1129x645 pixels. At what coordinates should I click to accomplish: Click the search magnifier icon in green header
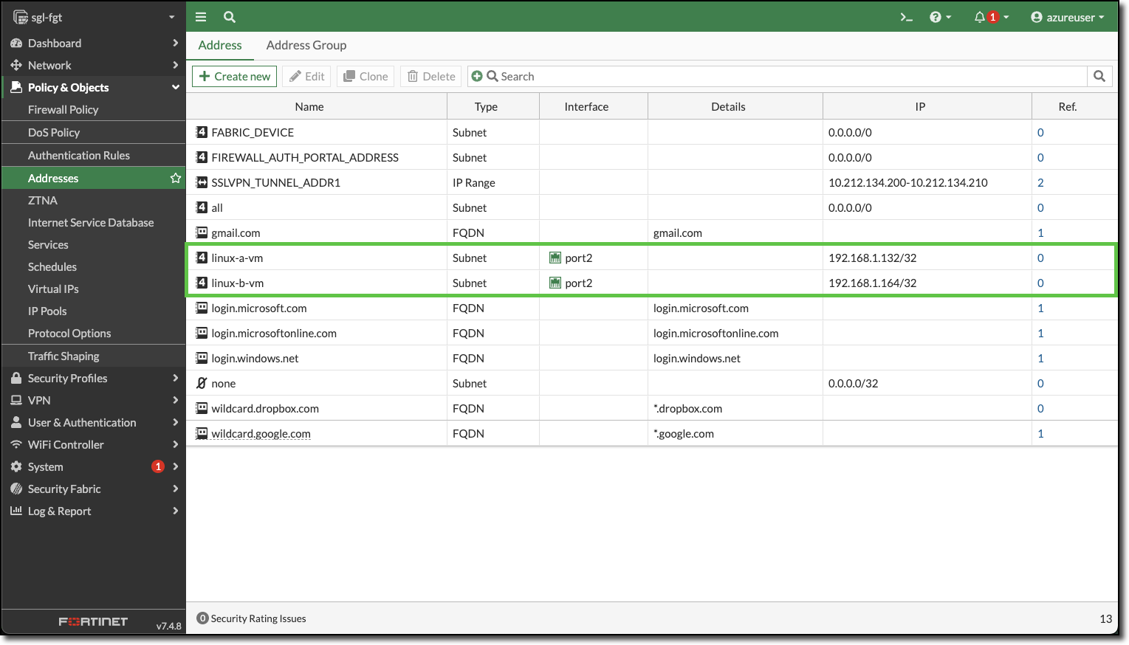(229, 16)
